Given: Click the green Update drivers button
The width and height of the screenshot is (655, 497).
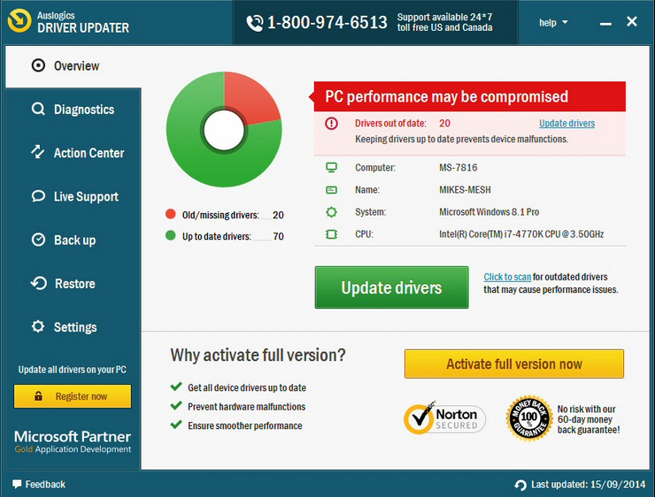Looking at the screenshot, I should pos(391,287).
